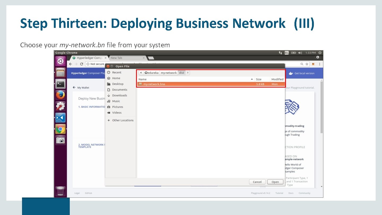
Task: Click the extension icon beside bookmark star
Action: (313, 64)
